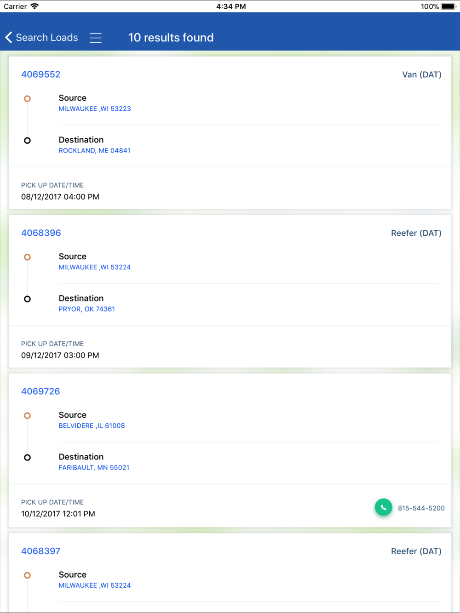The height and width of the screenshot is (613, 460).
Task: Tap the green phone call icon
Action: click(x=383, y=507)
